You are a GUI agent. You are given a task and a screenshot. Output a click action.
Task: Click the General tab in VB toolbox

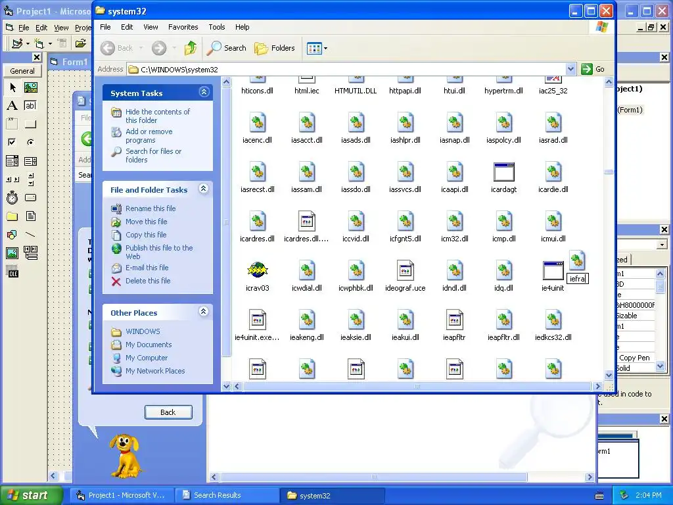coord(22,71)
